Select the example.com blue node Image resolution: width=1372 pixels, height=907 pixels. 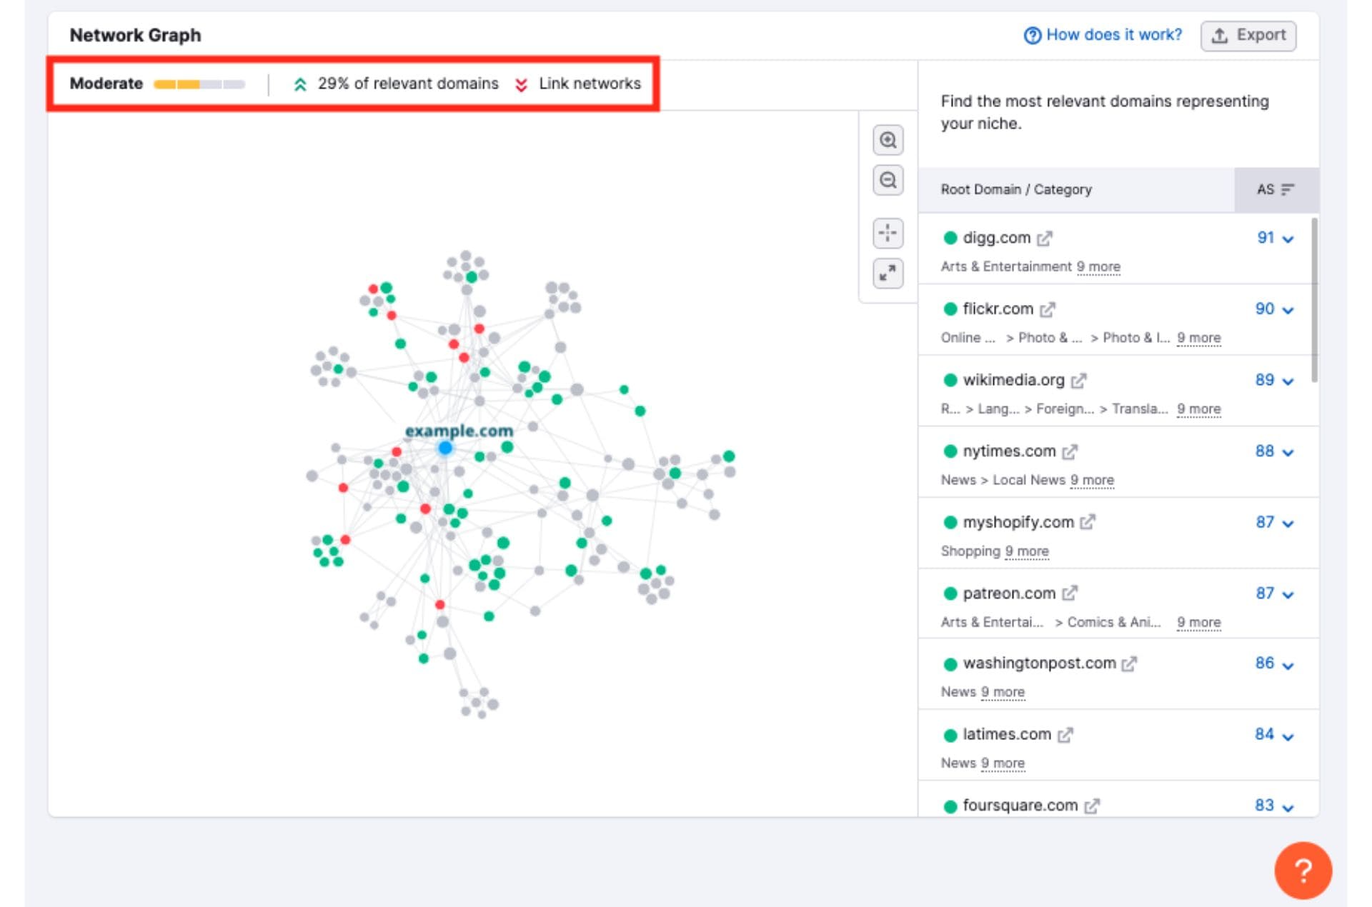445,448
